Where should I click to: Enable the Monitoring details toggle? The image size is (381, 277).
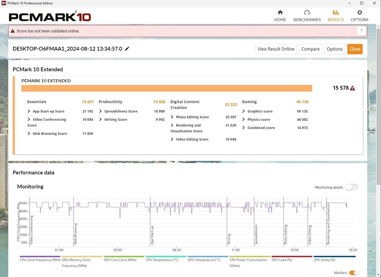352,187
